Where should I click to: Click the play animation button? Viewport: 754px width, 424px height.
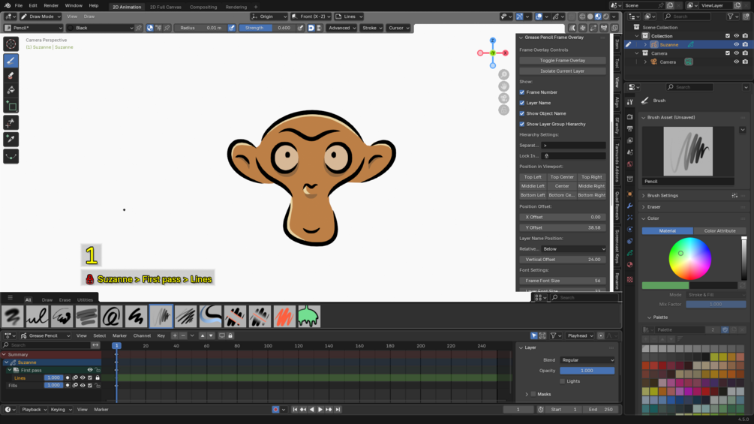click(320, 410)
